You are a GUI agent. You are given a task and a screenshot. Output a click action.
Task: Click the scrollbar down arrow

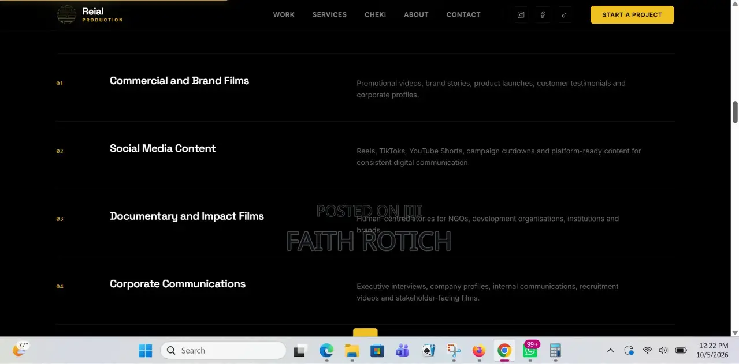click(735, 332)
